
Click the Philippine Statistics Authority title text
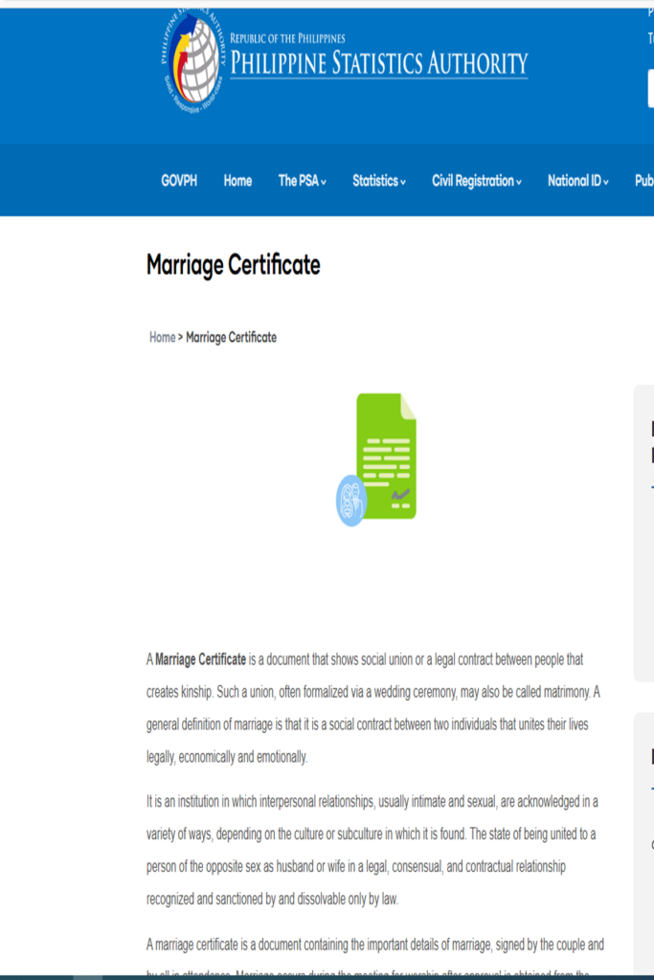tap(379, 63)
